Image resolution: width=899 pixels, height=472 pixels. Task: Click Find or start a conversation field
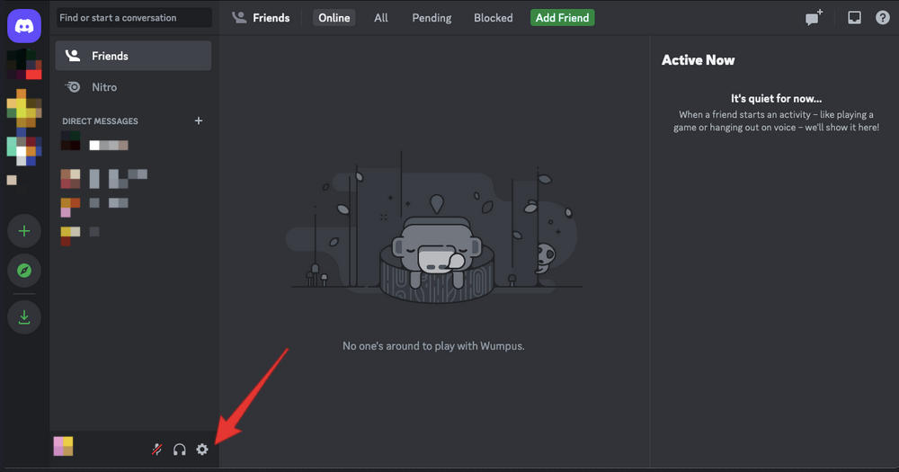[134, 18]
